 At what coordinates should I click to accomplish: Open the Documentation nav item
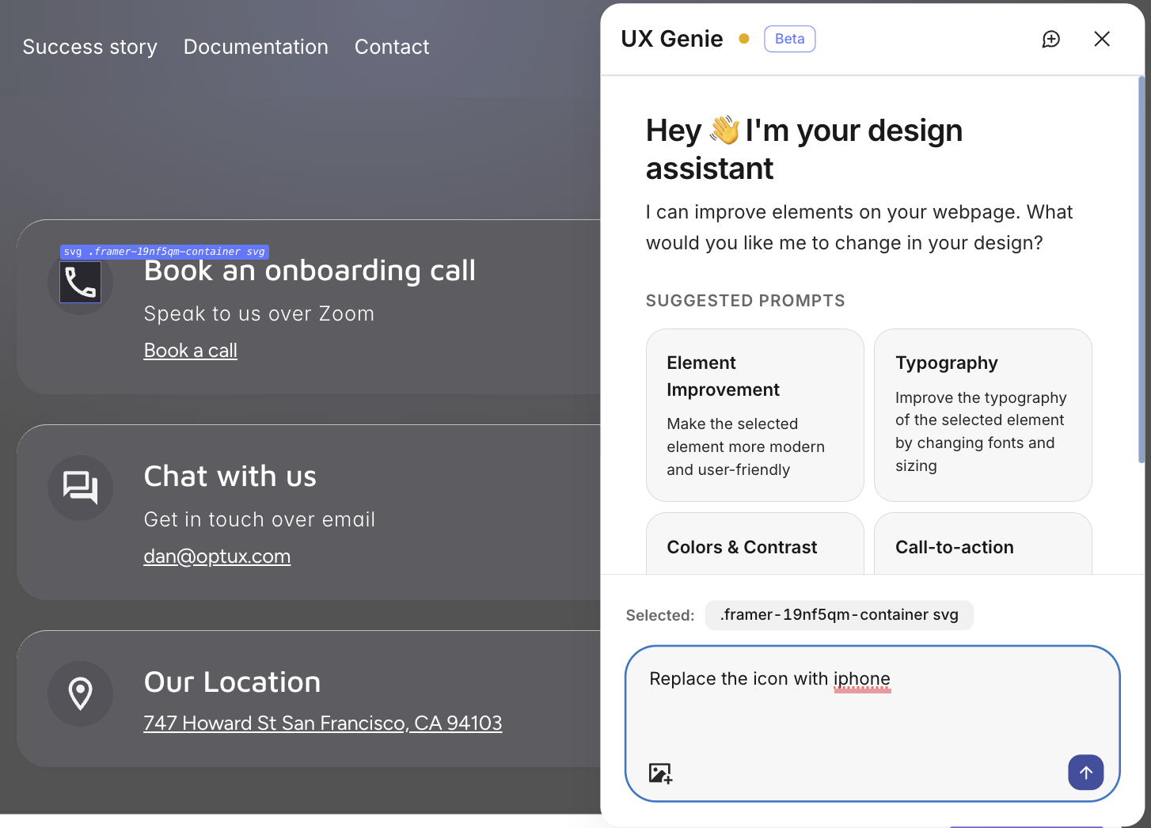(x=256, y=47)
